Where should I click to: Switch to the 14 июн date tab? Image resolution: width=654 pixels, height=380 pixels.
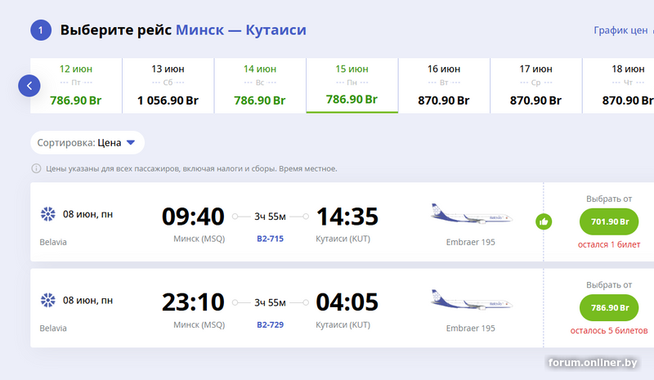pyautogui.click(x=260, y=85)
